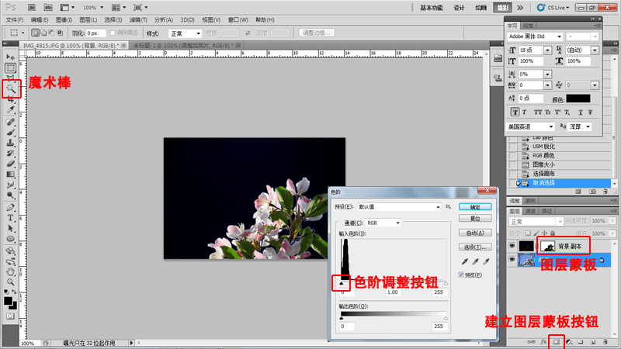
Task: Click the black point eyedropper in Levels
Action: (x=464, y=262)
